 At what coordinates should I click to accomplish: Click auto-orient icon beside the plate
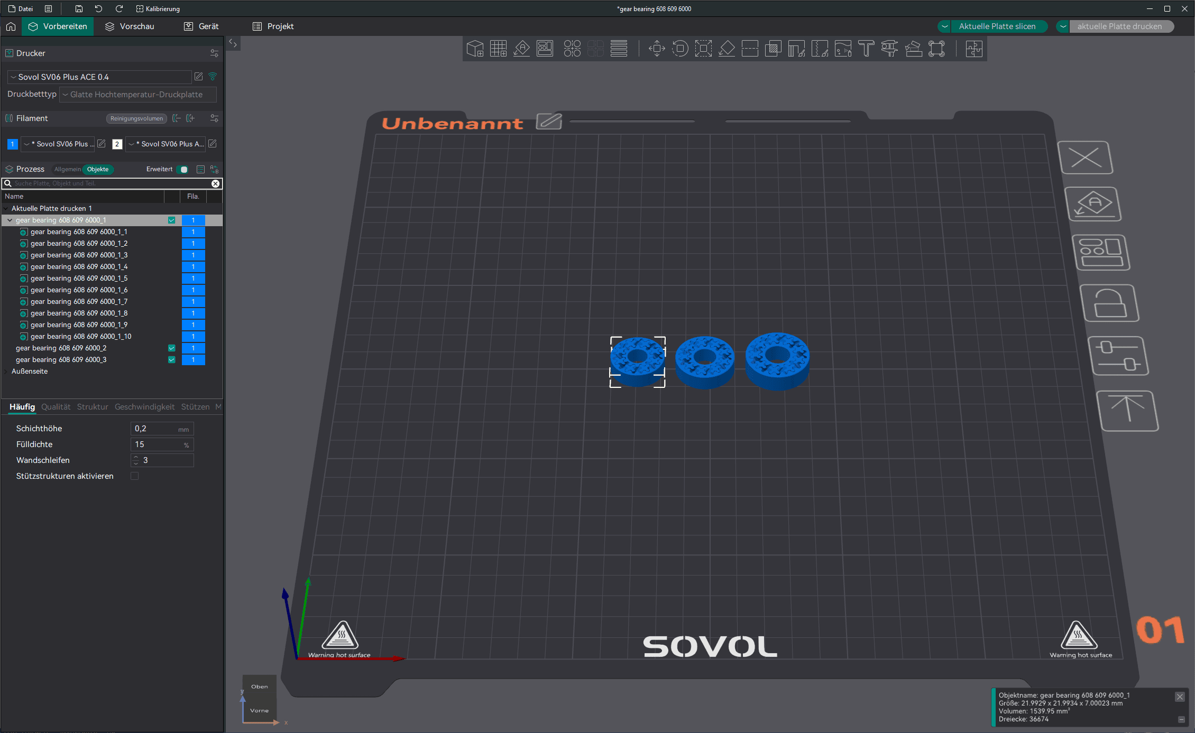(x=1093, y=205)
